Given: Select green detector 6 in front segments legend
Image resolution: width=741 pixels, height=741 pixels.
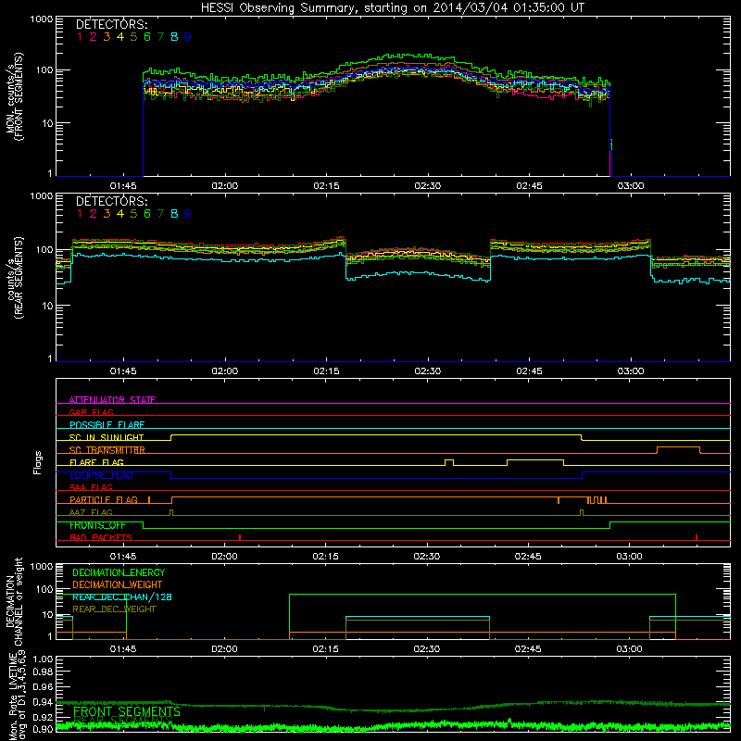Looking at the screenshot, I should click(147, 37).
